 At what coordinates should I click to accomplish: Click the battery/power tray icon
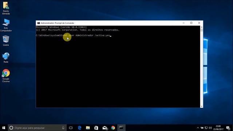pos(202,128)
